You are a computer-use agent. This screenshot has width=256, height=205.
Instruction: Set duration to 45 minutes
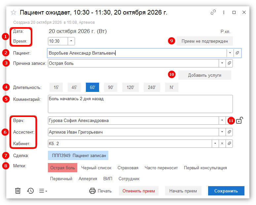74,87
